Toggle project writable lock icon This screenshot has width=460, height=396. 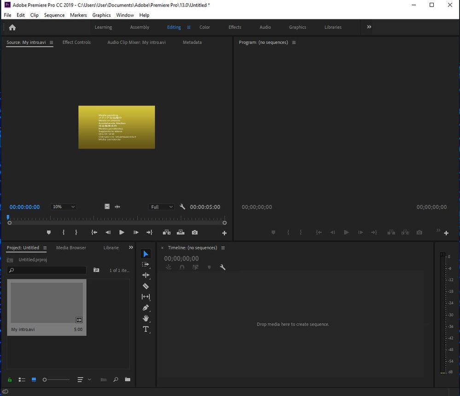[10, 380]
